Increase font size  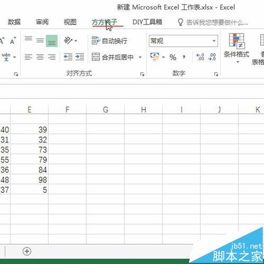tap(2, 41)
